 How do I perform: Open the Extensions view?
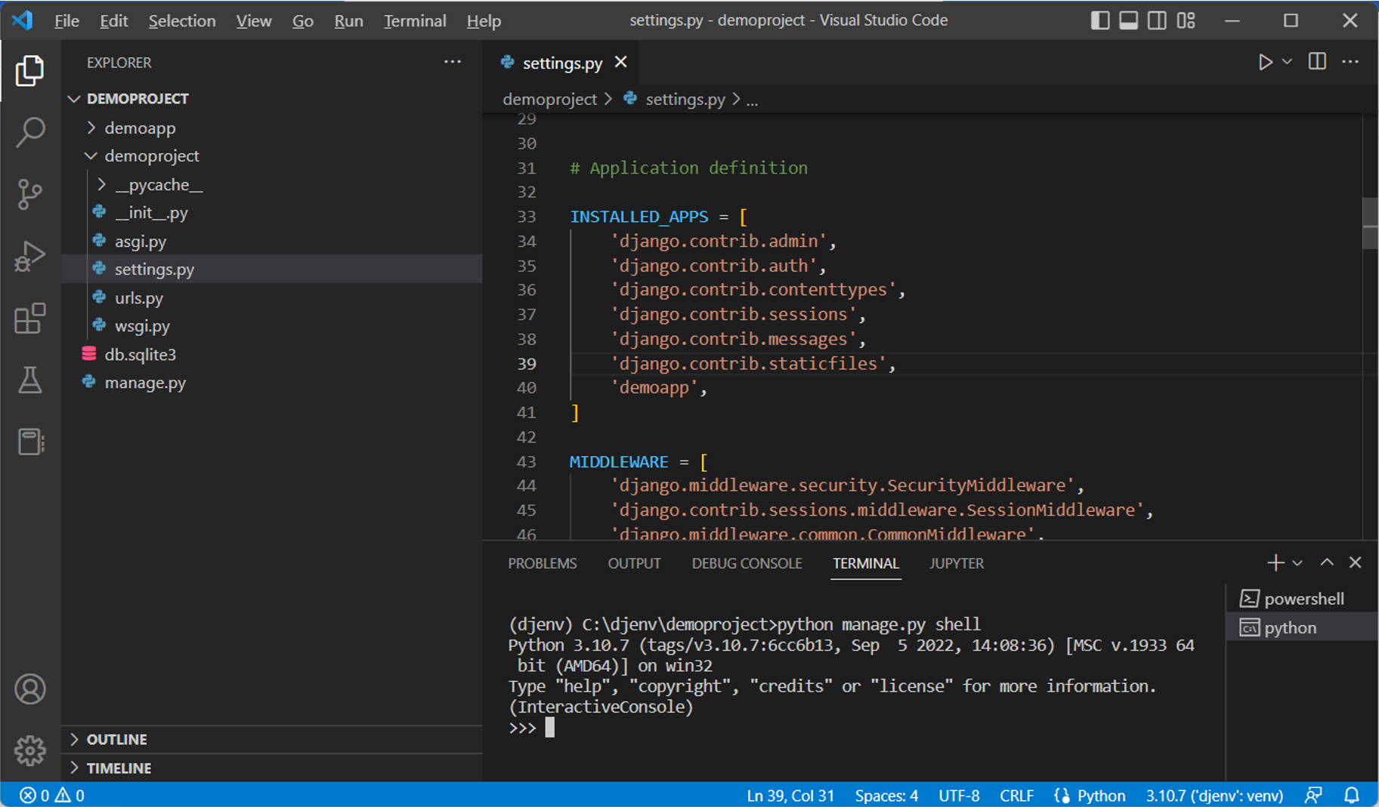point(30,319)
